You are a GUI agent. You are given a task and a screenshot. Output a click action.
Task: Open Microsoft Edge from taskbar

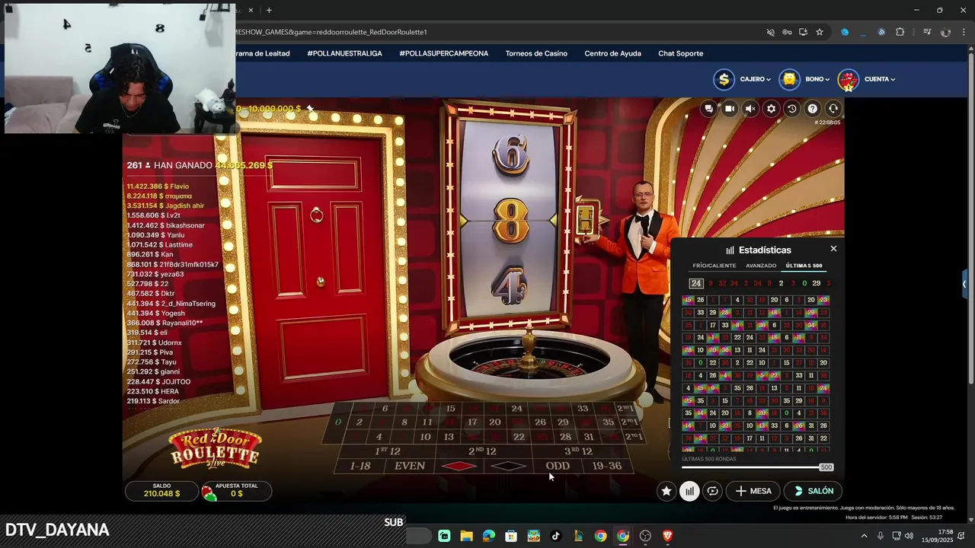[x=488, y=536]
